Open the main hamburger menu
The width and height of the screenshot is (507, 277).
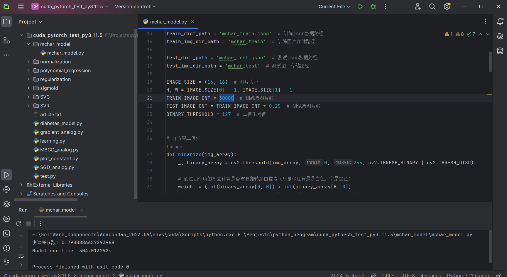point(21,6)
